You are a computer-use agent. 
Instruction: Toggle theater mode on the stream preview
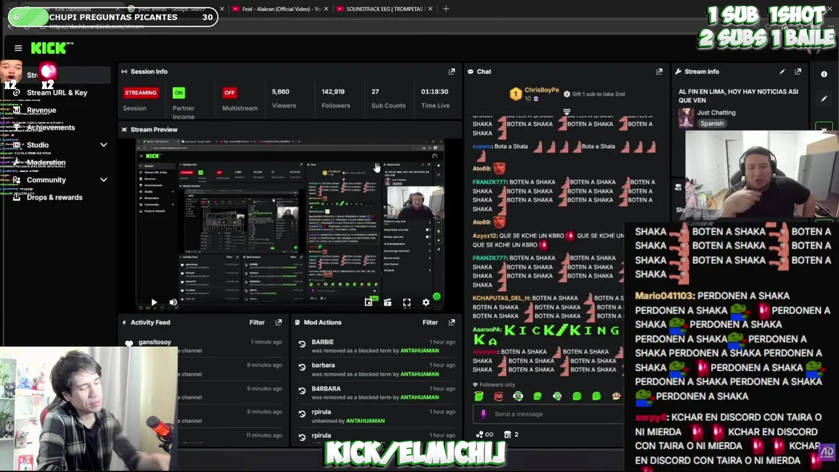click(x=387, y=302)
